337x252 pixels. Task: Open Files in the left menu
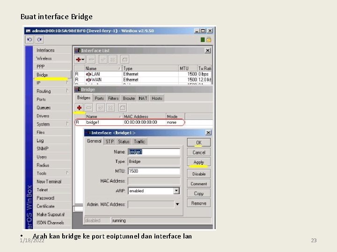(52, 132)
